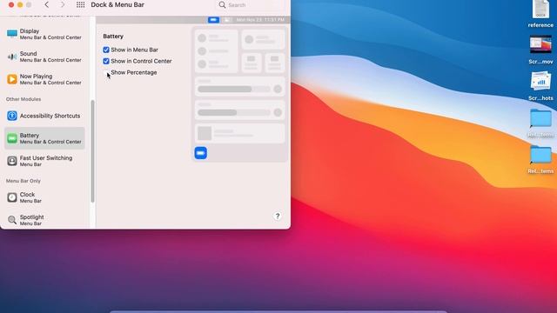Open Accessibility Shortcuts module icon
Image resolution: width=557 pixels, height=313 pixels.
click(12, 116)
